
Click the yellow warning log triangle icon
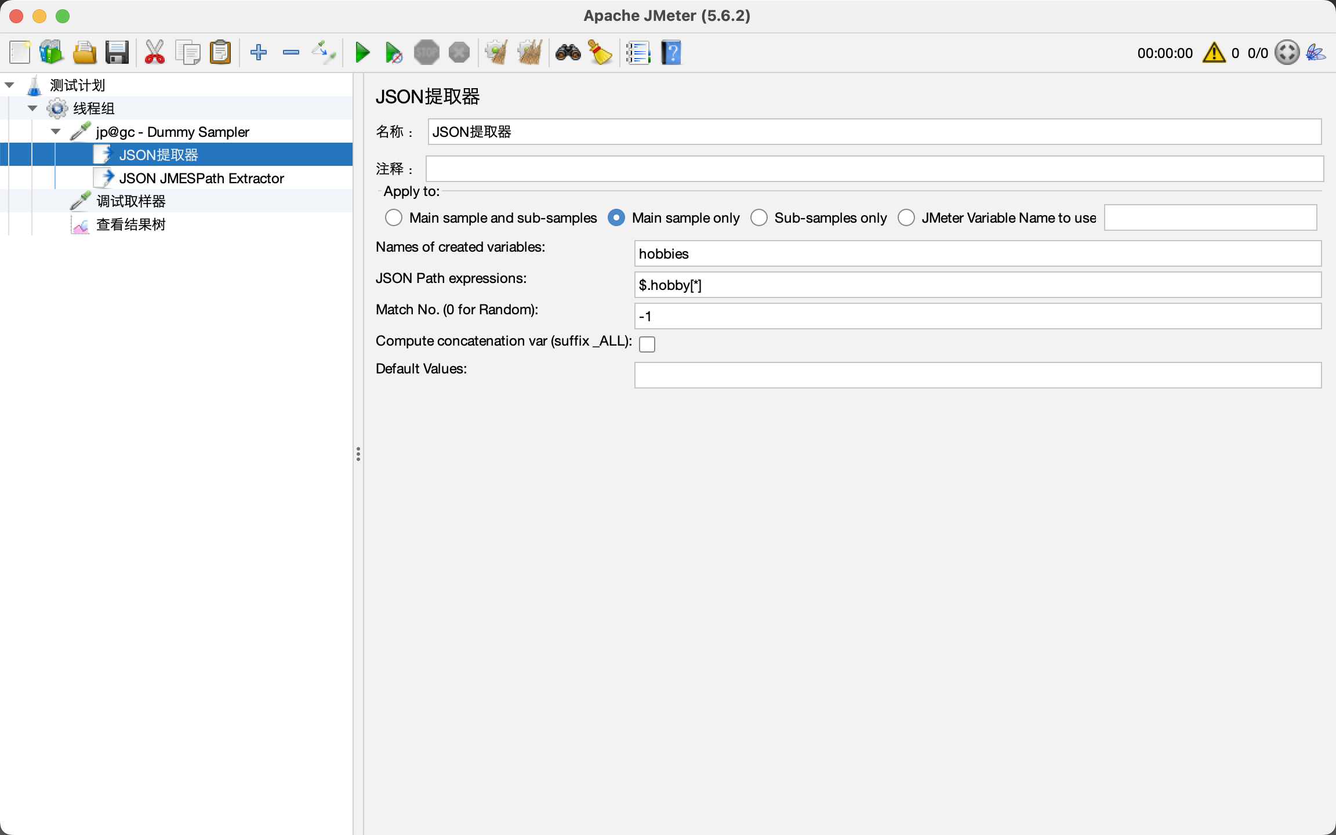point(1214,53)
